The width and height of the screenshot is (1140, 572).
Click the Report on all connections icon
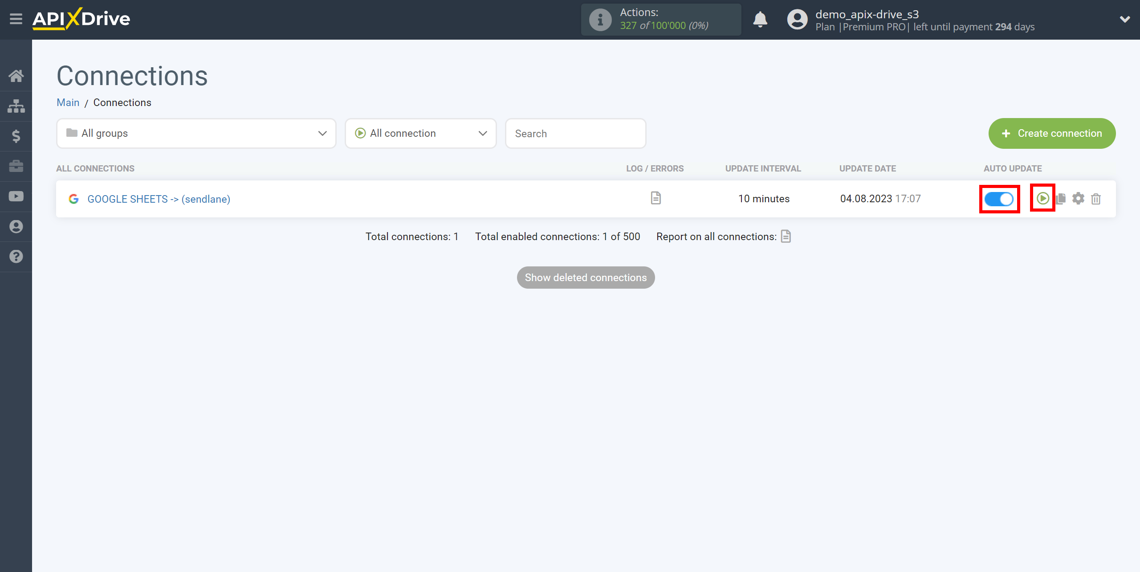[786, 237]
